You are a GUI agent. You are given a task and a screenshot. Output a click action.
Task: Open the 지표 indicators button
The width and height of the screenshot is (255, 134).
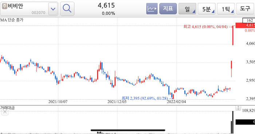(168, 9)
